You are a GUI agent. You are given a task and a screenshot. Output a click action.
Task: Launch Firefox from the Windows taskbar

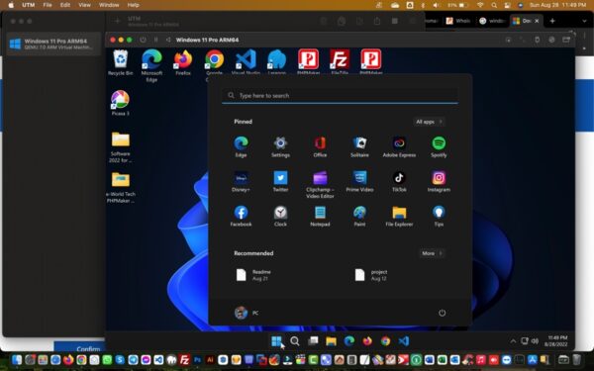[x=367, y=341]
